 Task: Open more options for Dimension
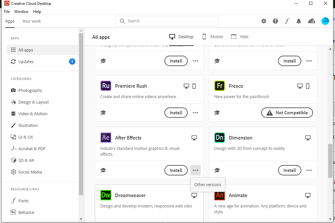(309, 170)
